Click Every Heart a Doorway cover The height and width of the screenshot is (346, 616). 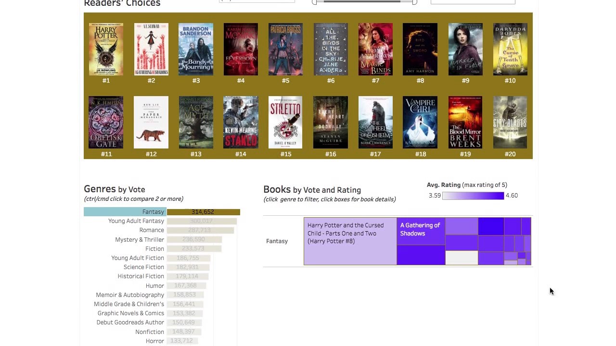[331, 123]
